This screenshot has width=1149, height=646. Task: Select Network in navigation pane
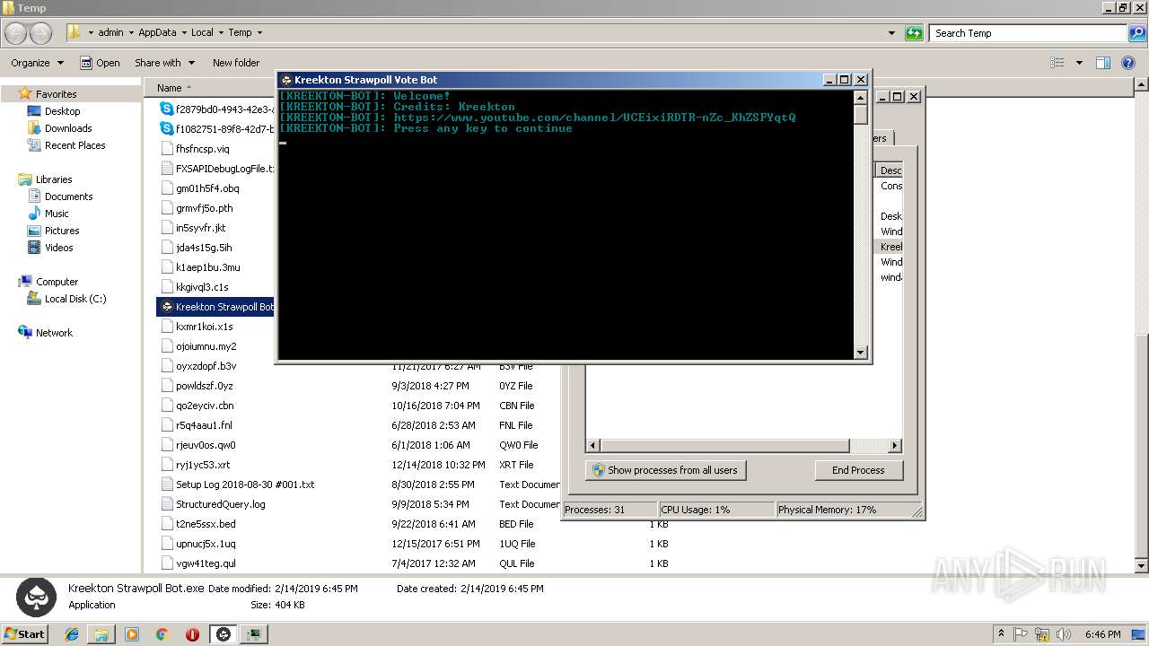tap(54, 333)
